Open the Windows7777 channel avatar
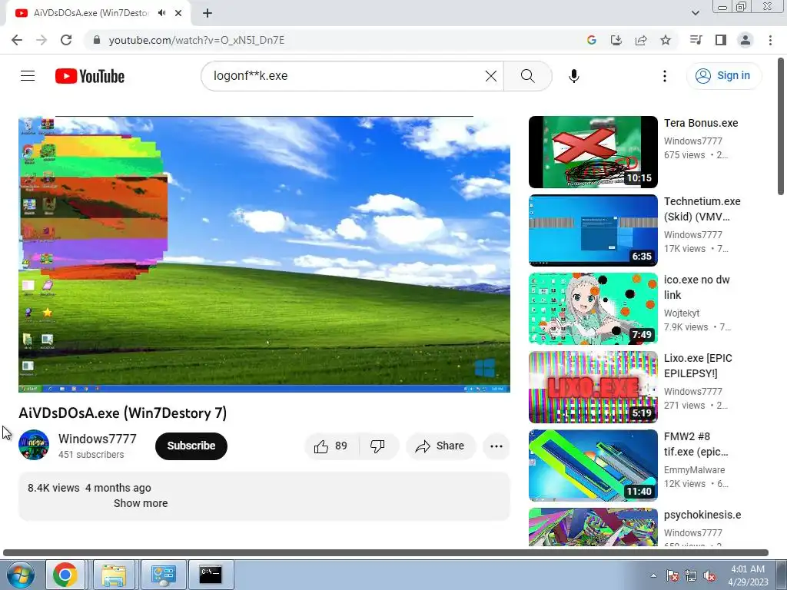 click(34, 445)
